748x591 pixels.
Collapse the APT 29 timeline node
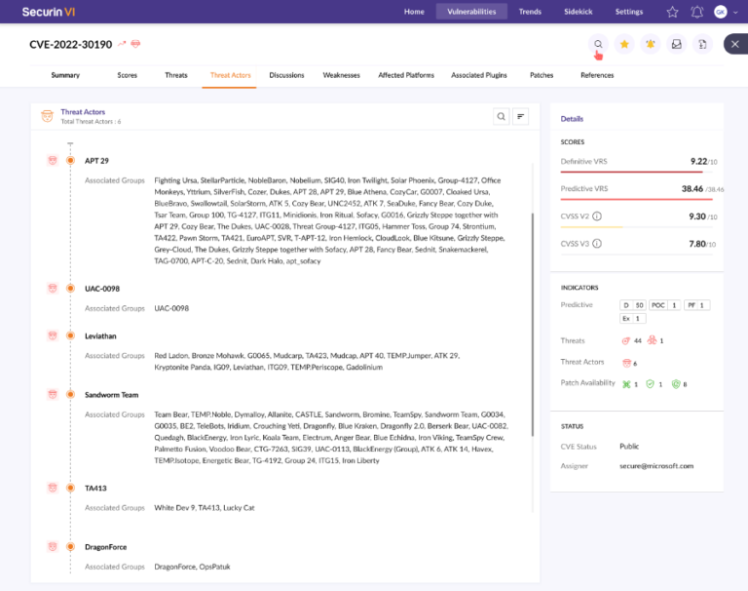coord(70,160)
